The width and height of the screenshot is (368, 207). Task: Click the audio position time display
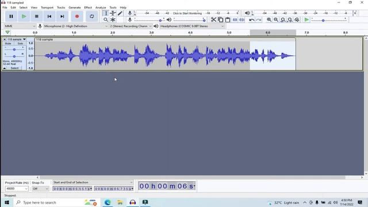pyautogui.click(x=167, y=186)
